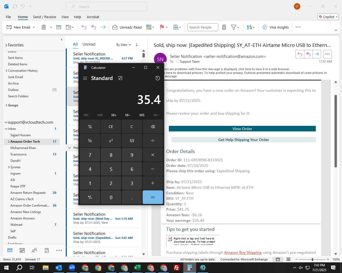Open the Address Book icon

(224, 27)
